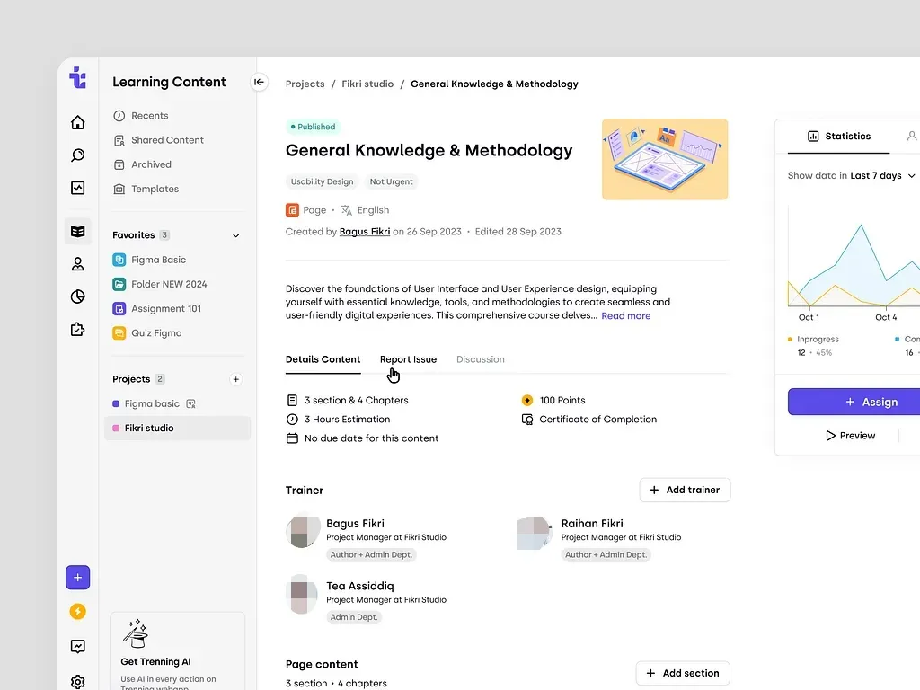The image size is (920, 690).
Task: Open Bagus Fikri creator link
Action: point(365,232)
